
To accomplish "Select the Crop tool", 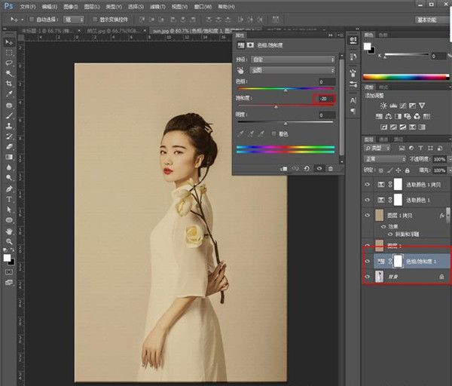I will [9, 84].
